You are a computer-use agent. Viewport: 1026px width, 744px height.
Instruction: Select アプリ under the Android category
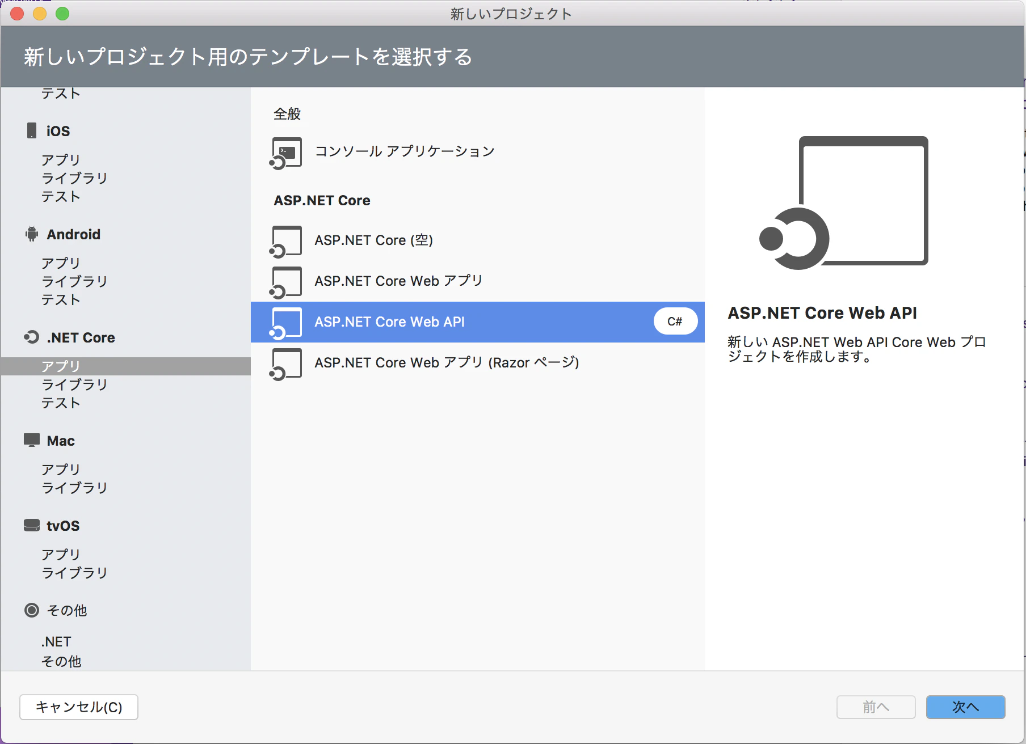pos(61,263)
